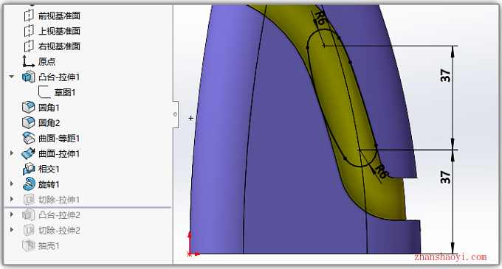
Task: Select the 原点 origin icon
Action: point(28,61)
